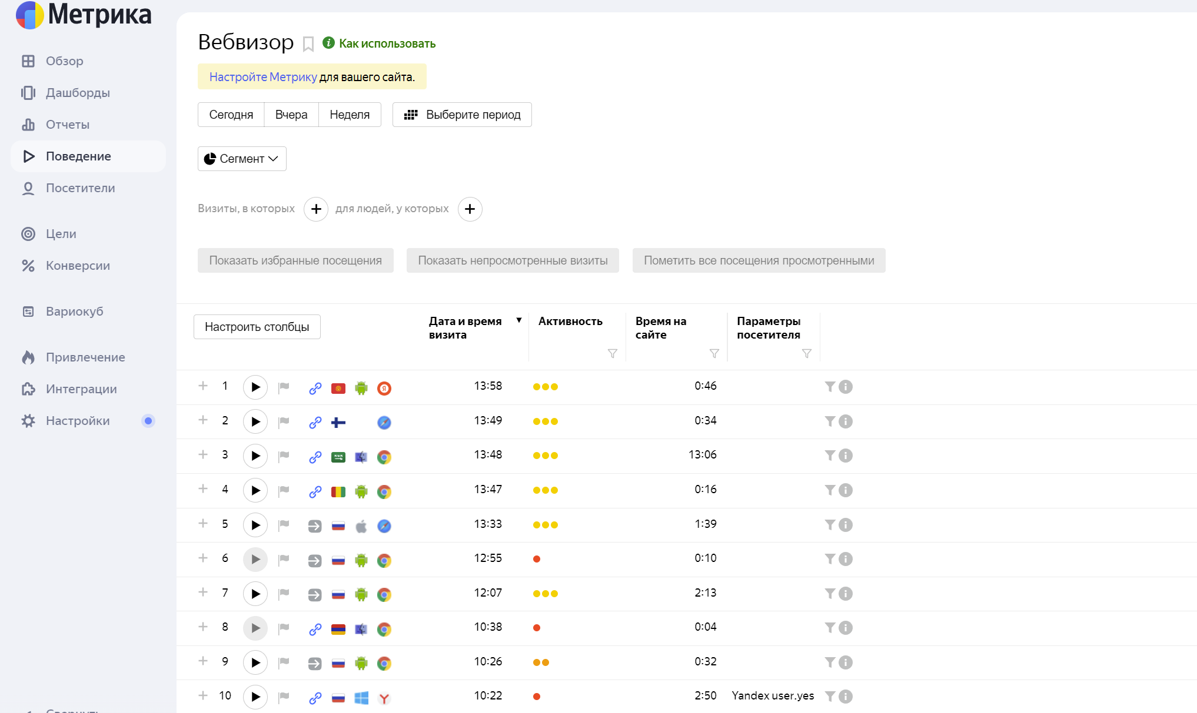Image resolution: width=1197 pixels, height=713 pixels.
Task: Toggle Показать непросмотренные визиты filter
Action: 513,260
